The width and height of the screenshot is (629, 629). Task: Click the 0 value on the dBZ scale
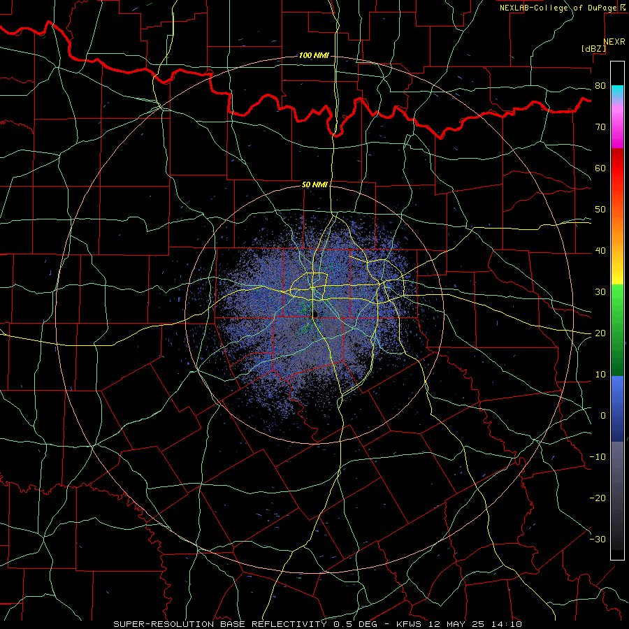[x=603, y=416]
